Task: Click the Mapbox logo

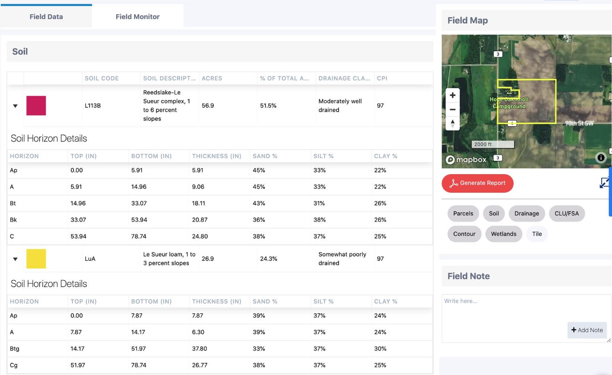Action: click(466, 159)
